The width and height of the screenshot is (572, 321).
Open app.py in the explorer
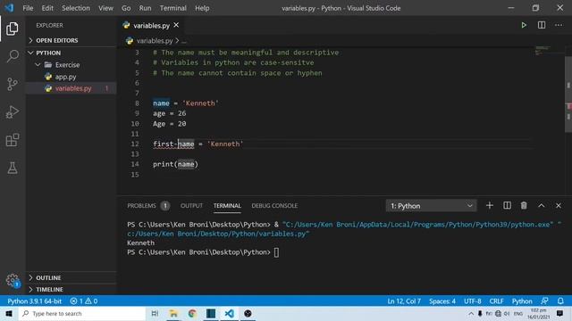pyautogui.click(x=65, y=77)
